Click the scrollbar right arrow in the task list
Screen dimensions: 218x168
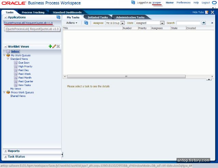coord(212,77)
